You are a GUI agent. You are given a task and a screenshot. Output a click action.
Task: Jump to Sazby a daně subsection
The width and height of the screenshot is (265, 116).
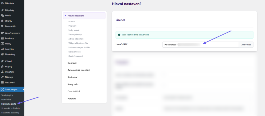74,30
